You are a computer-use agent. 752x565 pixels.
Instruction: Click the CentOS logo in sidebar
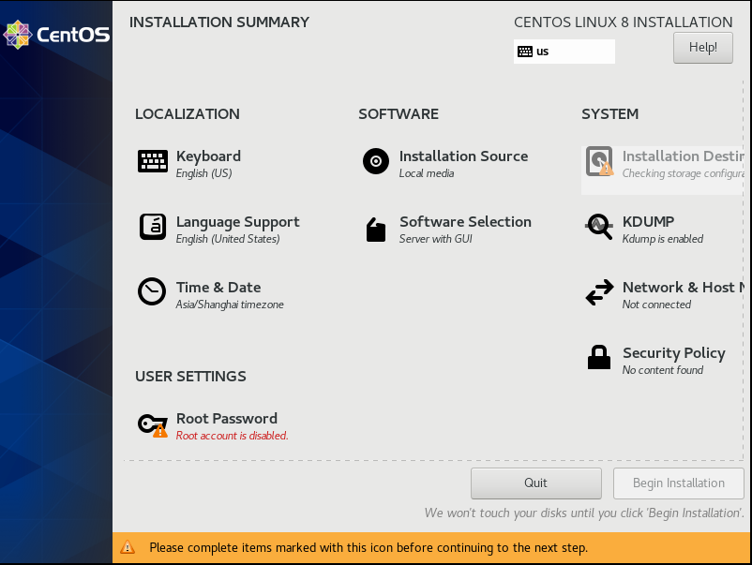(56, 35)
